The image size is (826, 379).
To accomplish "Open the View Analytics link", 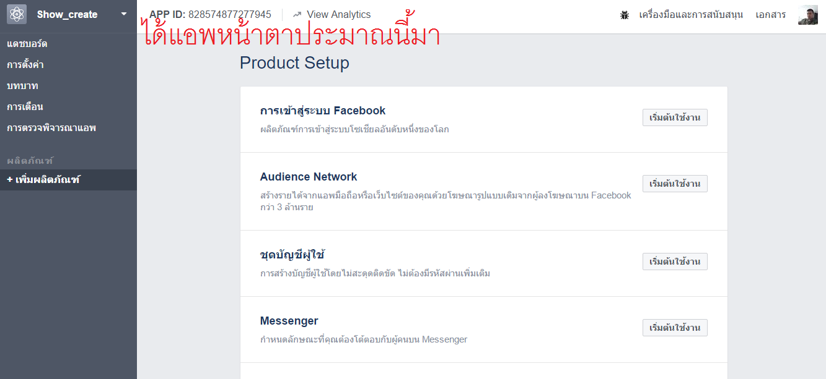I will pyautogui.click(x=338, y=14).
